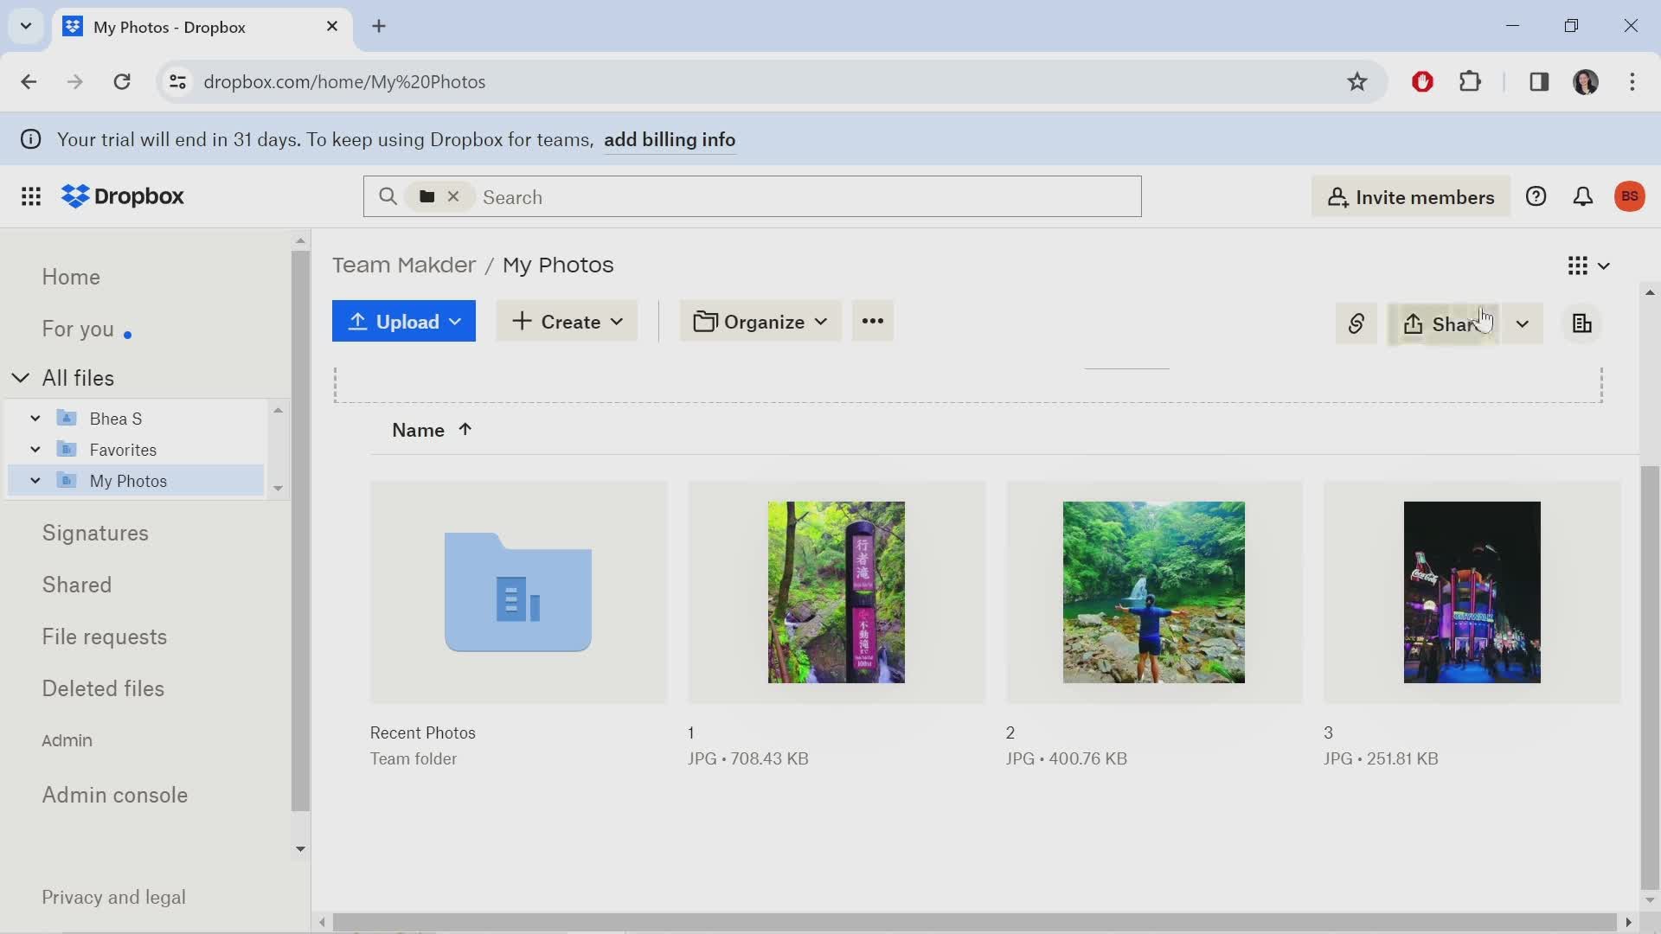This screenshot has height=934, width=1661.
Task: Toggle the browser side panel
Action: tap(1539, 82)
